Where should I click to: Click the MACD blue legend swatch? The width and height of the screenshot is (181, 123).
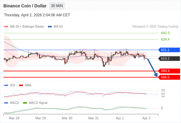pos(6,103)
